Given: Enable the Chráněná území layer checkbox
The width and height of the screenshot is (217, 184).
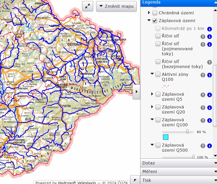Looking at the screenshot, I should (155, 13).
